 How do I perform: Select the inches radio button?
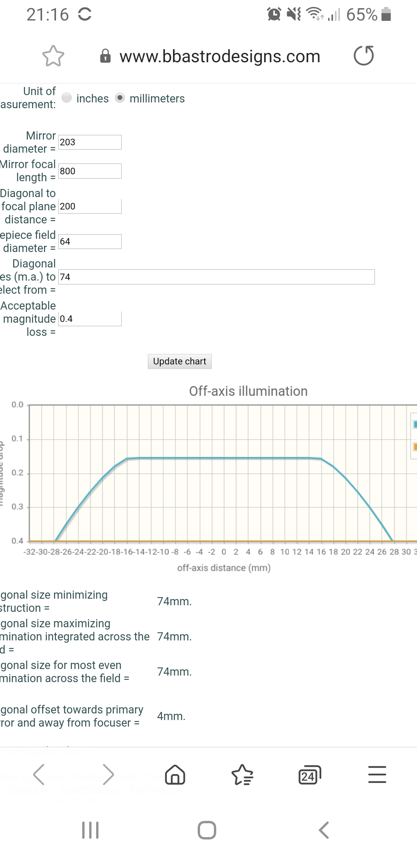coord(67,98)
